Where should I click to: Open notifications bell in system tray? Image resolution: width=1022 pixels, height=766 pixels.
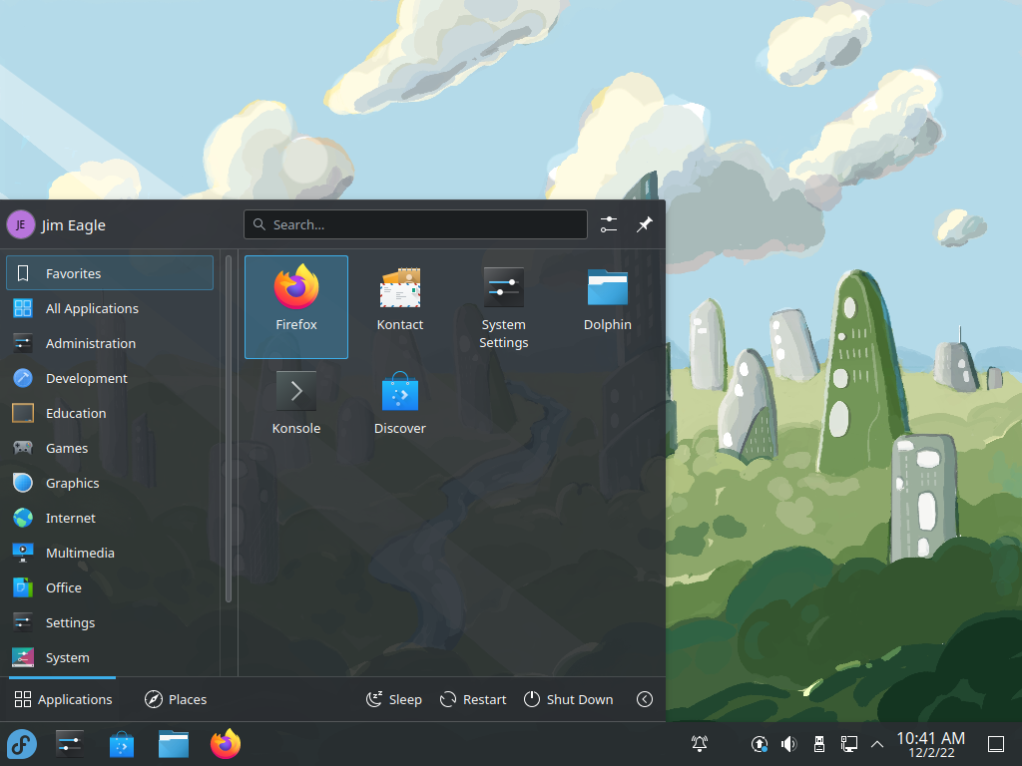[x=700, y=743]
